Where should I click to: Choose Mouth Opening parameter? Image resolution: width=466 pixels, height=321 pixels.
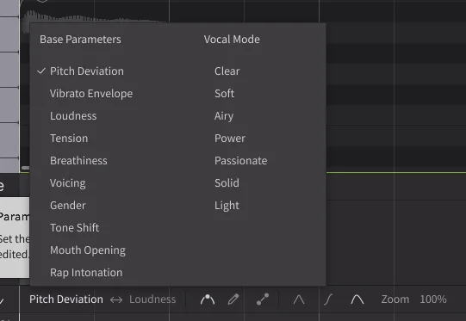point(88,250)
